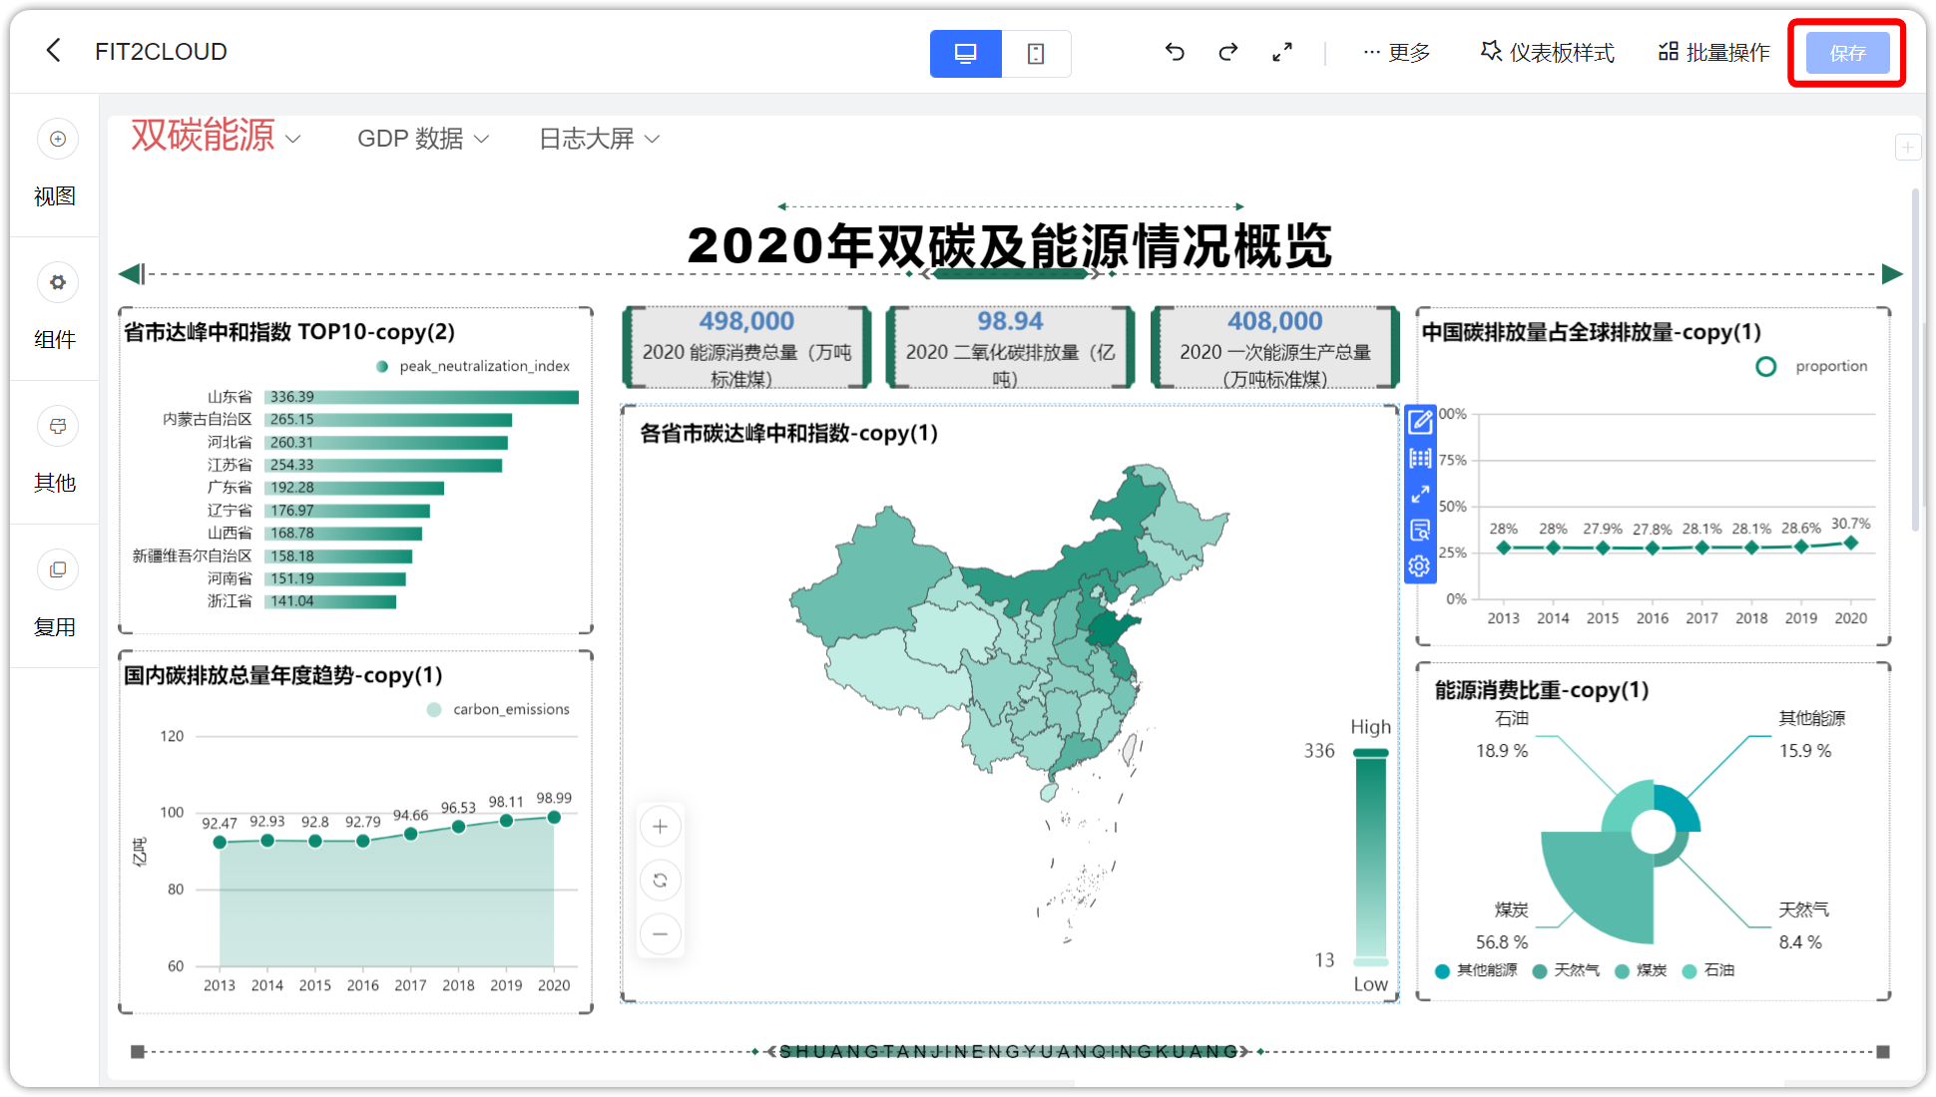Click the 浙江省 141.04 bar
The image size is (1936, 1097).
coord(330,601)
